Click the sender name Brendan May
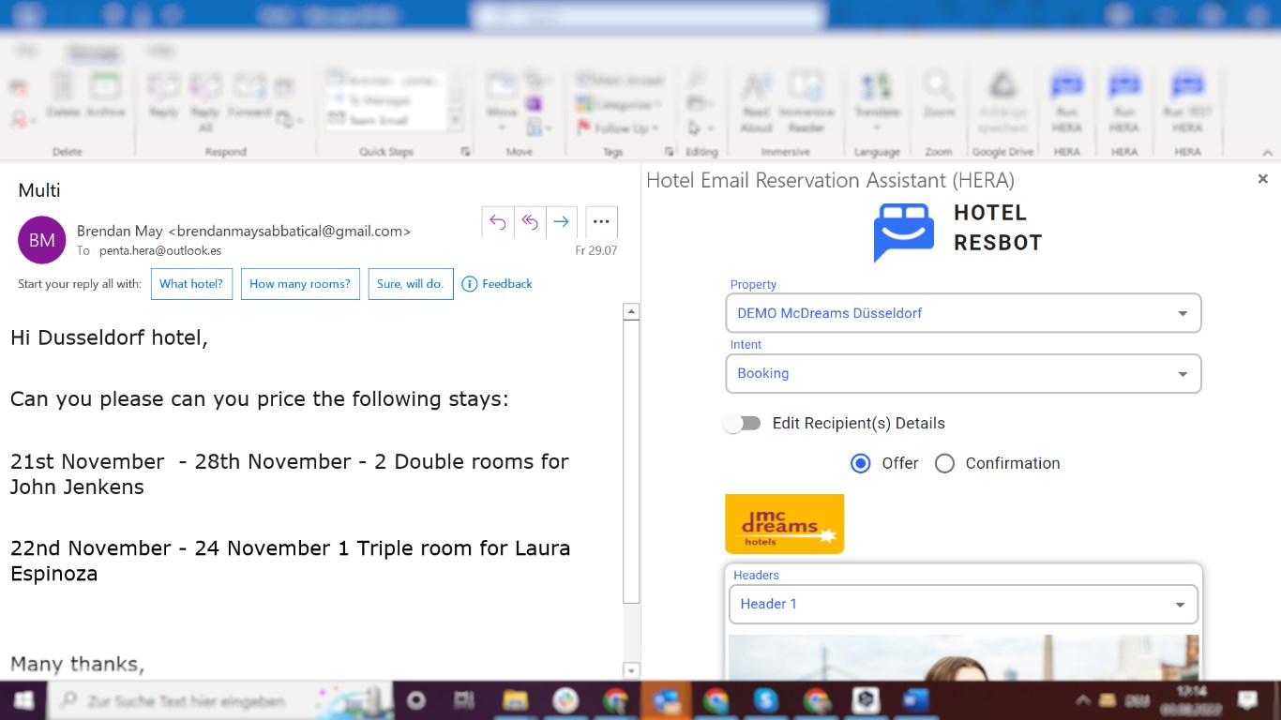This screenshot has width=1281, height=720. pyautogui.click(x=120, y=231)
